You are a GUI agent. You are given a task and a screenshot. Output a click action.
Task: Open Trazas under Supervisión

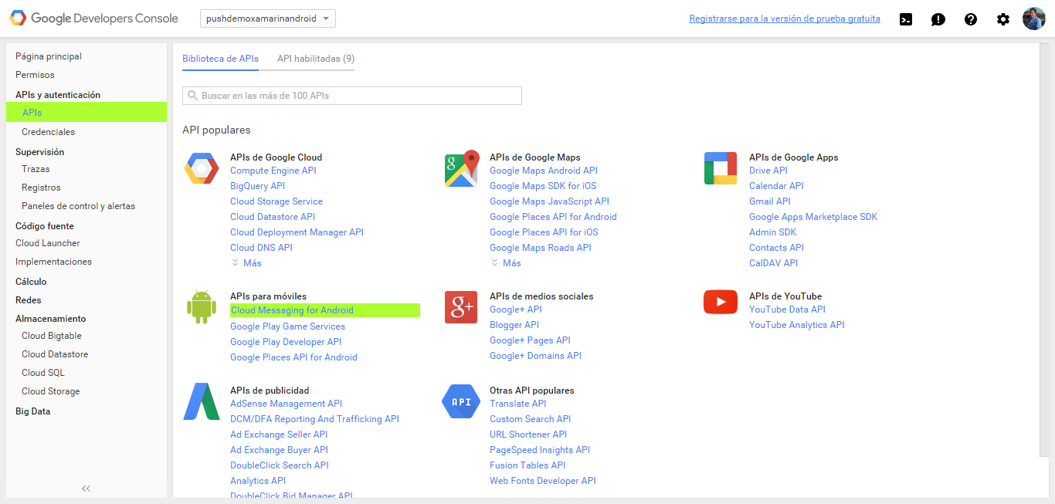coord(36,169)
